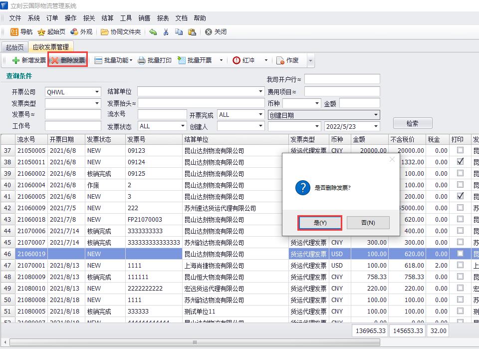Click the 批量打印 printer icon
Viewport: 479px width, 349px height.
142,60
